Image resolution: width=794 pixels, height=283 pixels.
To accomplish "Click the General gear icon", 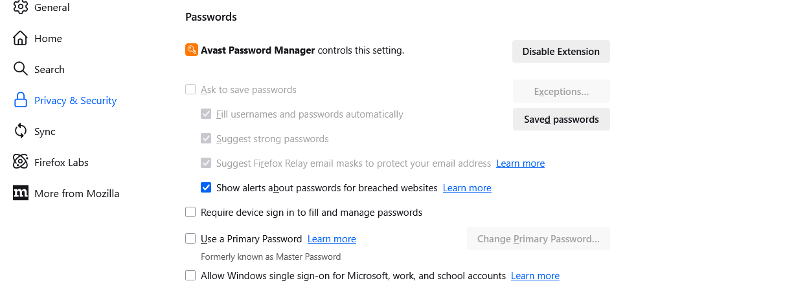I will pyautogui.click(x=21, y=7).
